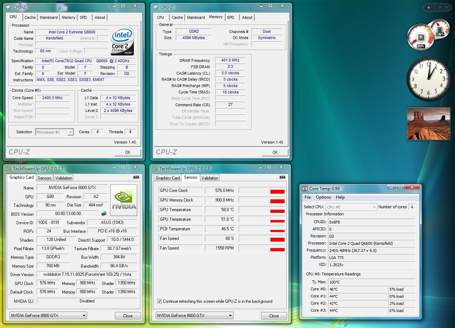455x328 pixels.
Task: Open the SPD tab in left CPU-Z window
Action: coord(83,17)
